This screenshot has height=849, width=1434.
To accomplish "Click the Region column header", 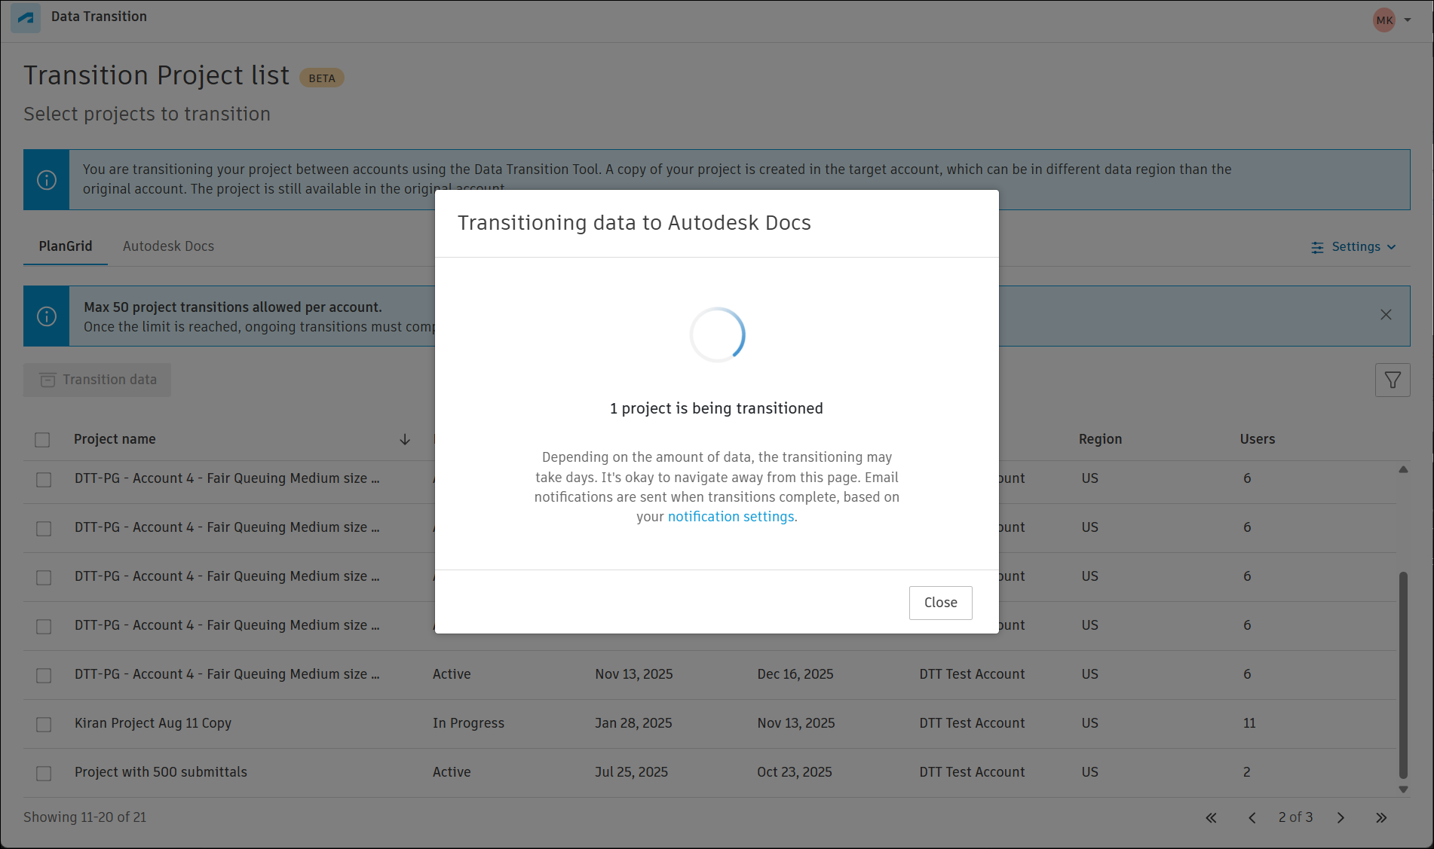I will 1100,439.
